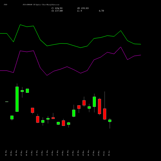
Task: Click the tall red candlestick for 29 May
Action: click(x=99, y=106)
